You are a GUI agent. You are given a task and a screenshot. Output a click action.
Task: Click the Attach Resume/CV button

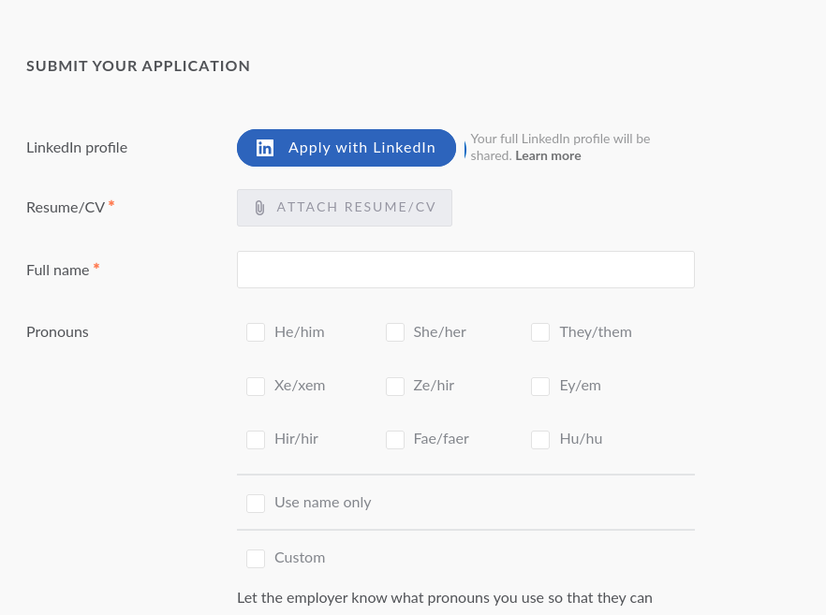click(x=345, y=208)
